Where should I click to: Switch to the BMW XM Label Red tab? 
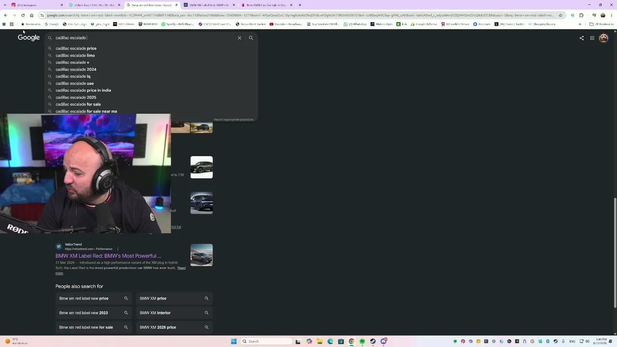pos(209,5)
